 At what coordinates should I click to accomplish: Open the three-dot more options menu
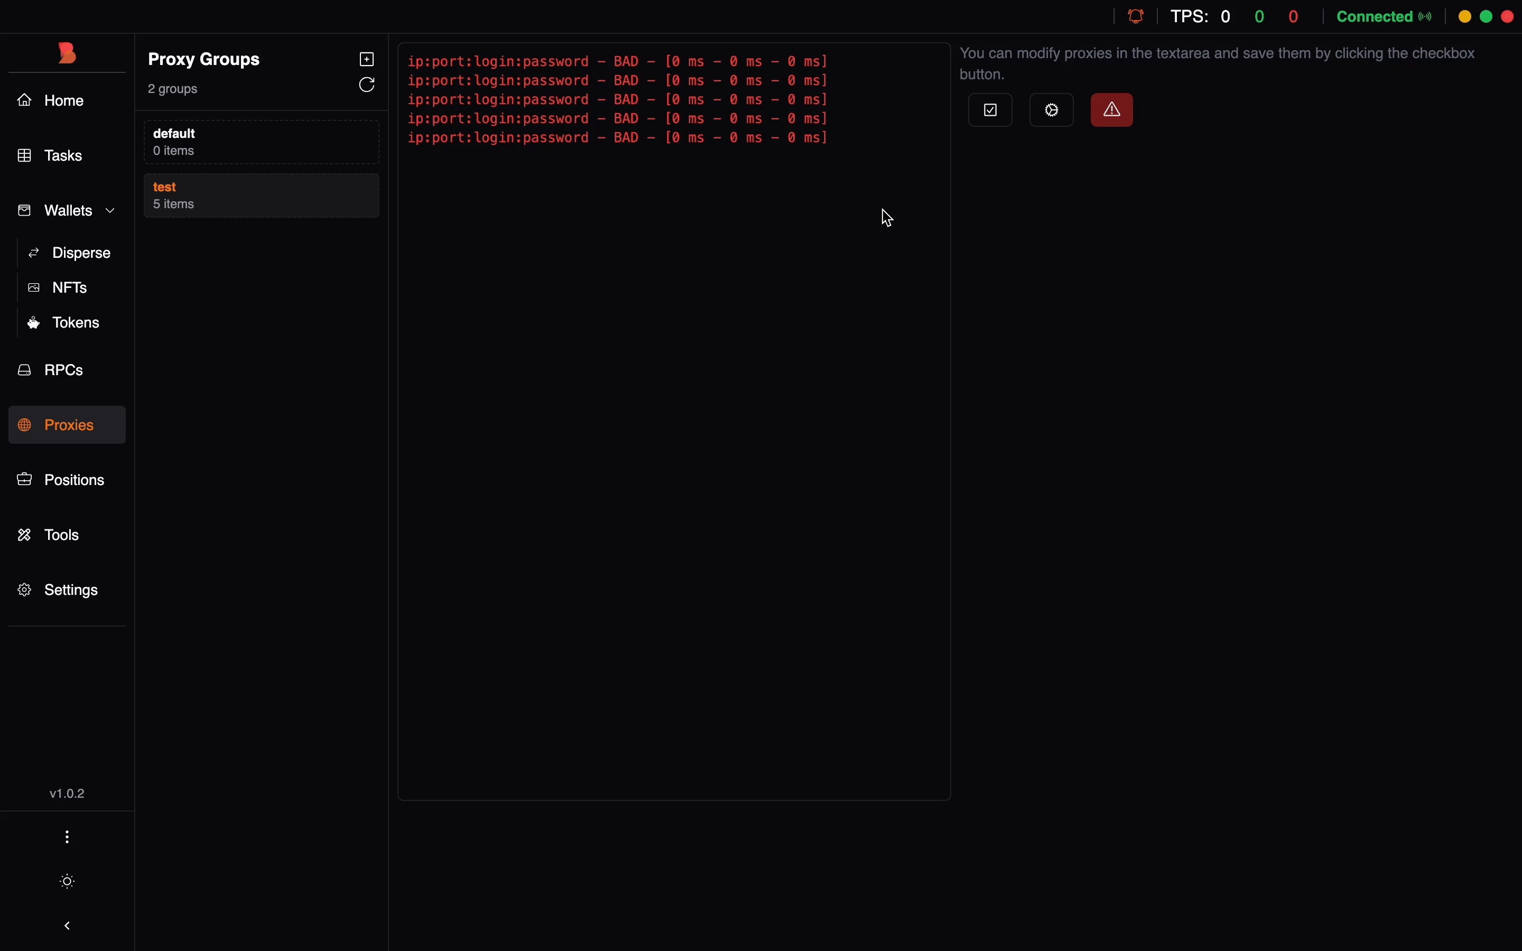coord(67,837)
